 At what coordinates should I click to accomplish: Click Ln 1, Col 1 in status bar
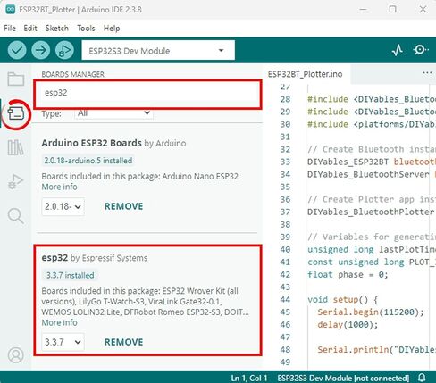[x=249, y=378]
